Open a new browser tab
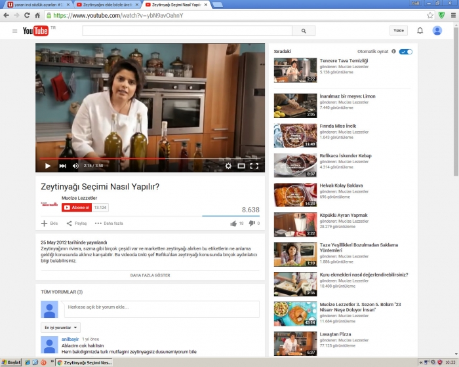The height and width of the screenshot is (367, 459). click(217, 5)
